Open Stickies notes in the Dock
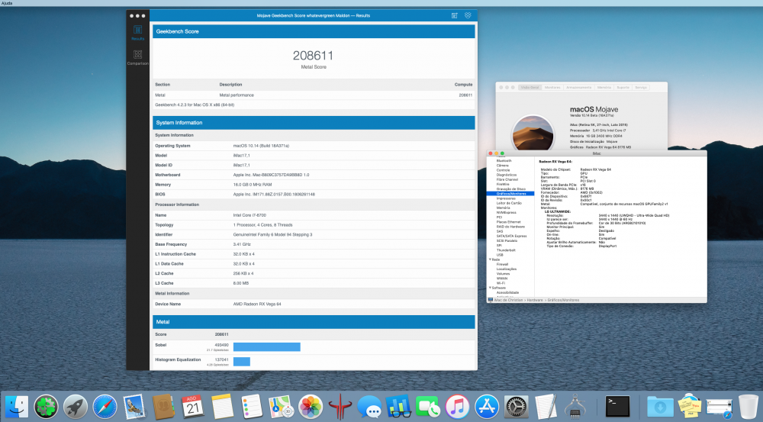 [690, 407]
